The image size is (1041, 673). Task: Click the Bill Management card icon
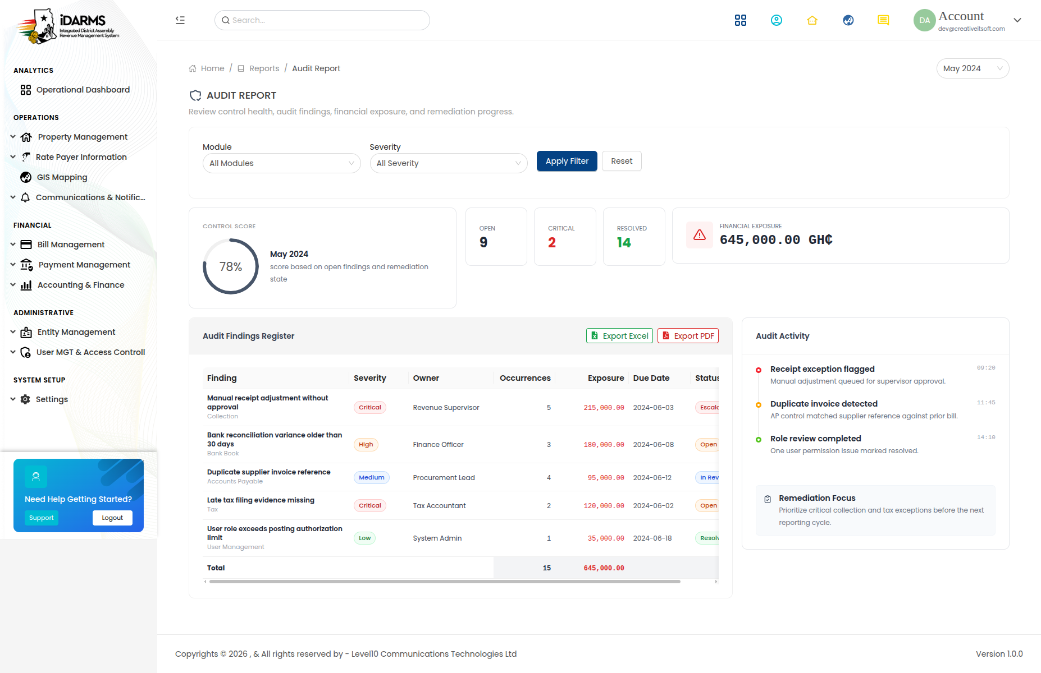(x=26, y=245)
